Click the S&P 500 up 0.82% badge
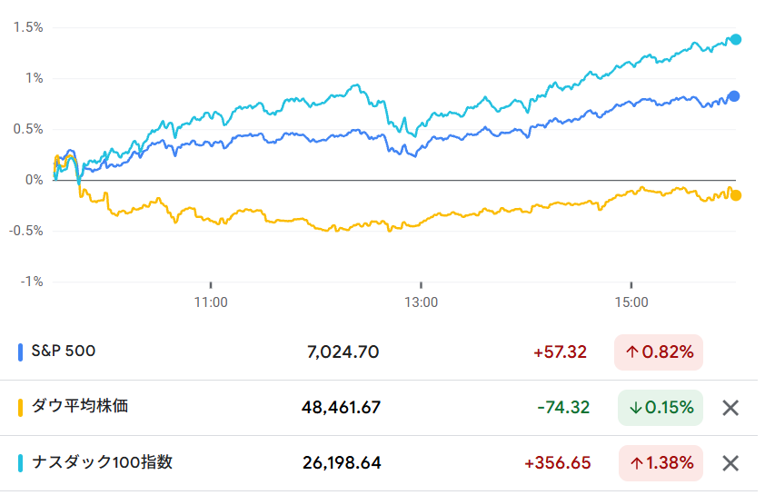This screenshot has width=765, height=495. pos(659,351)
